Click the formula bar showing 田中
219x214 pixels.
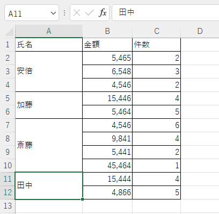click(x=165, y=13)
